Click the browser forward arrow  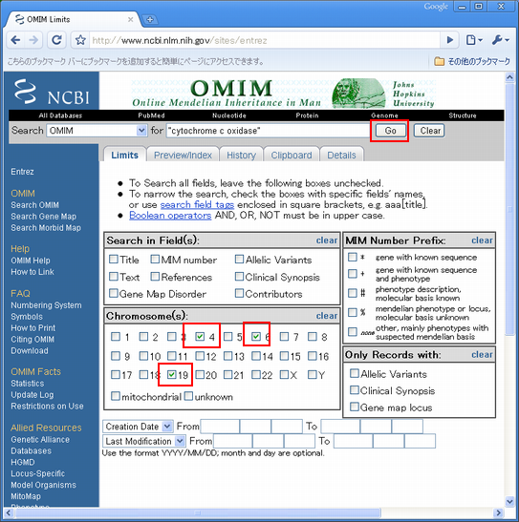33,40
